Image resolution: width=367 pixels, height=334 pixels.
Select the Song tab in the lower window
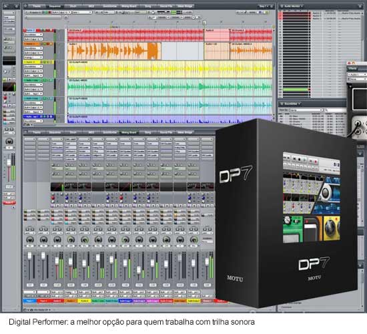pos(148,132)
